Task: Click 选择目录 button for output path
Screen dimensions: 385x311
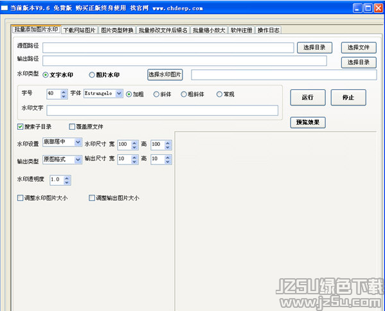Action: pyautogui.click(x=359, y=62)
